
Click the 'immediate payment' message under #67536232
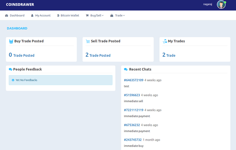pos(137,131)
